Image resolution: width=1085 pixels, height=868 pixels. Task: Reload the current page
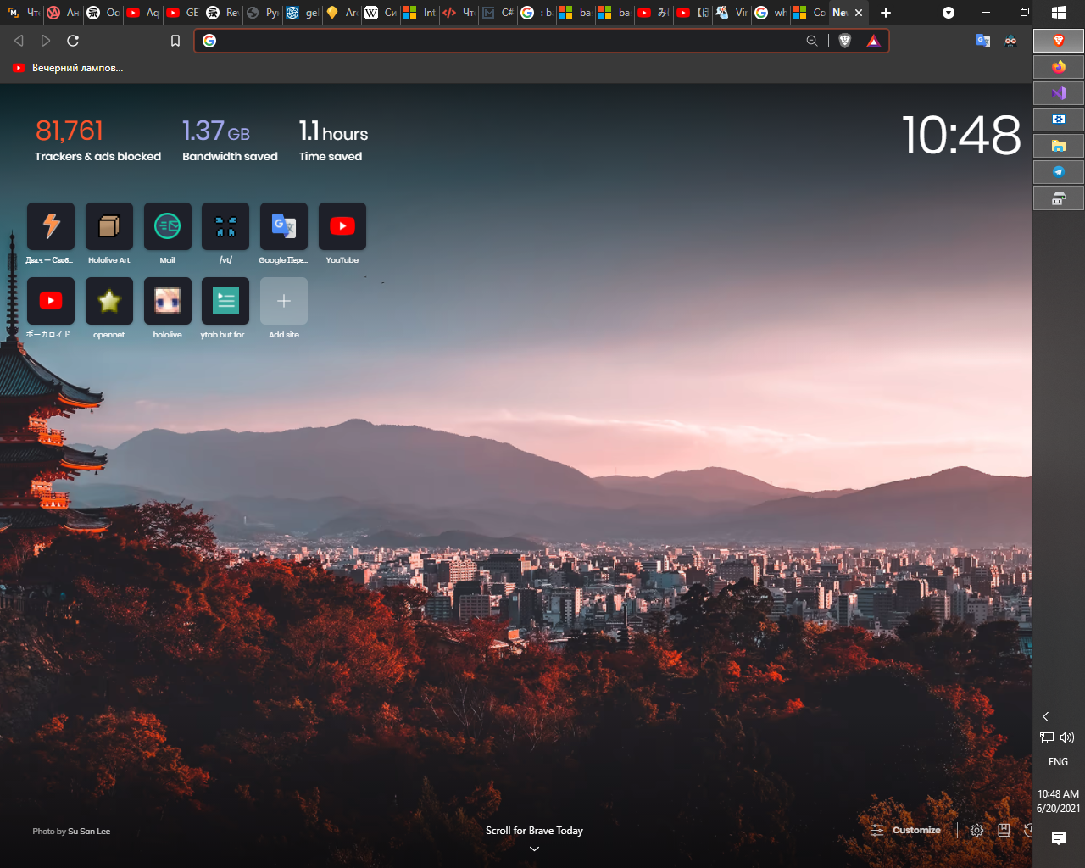coord(73,41)
